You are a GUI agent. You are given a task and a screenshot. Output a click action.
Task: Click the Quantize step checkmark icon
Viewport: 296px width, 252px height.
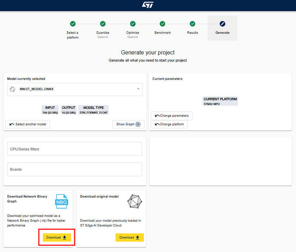(x=103, y=24)
